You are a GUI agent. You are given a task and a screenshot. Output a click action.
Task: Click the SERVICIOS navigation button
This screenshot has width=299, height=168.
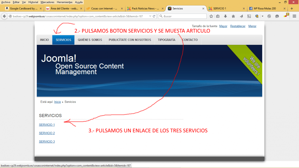click(x=63, y=40)
